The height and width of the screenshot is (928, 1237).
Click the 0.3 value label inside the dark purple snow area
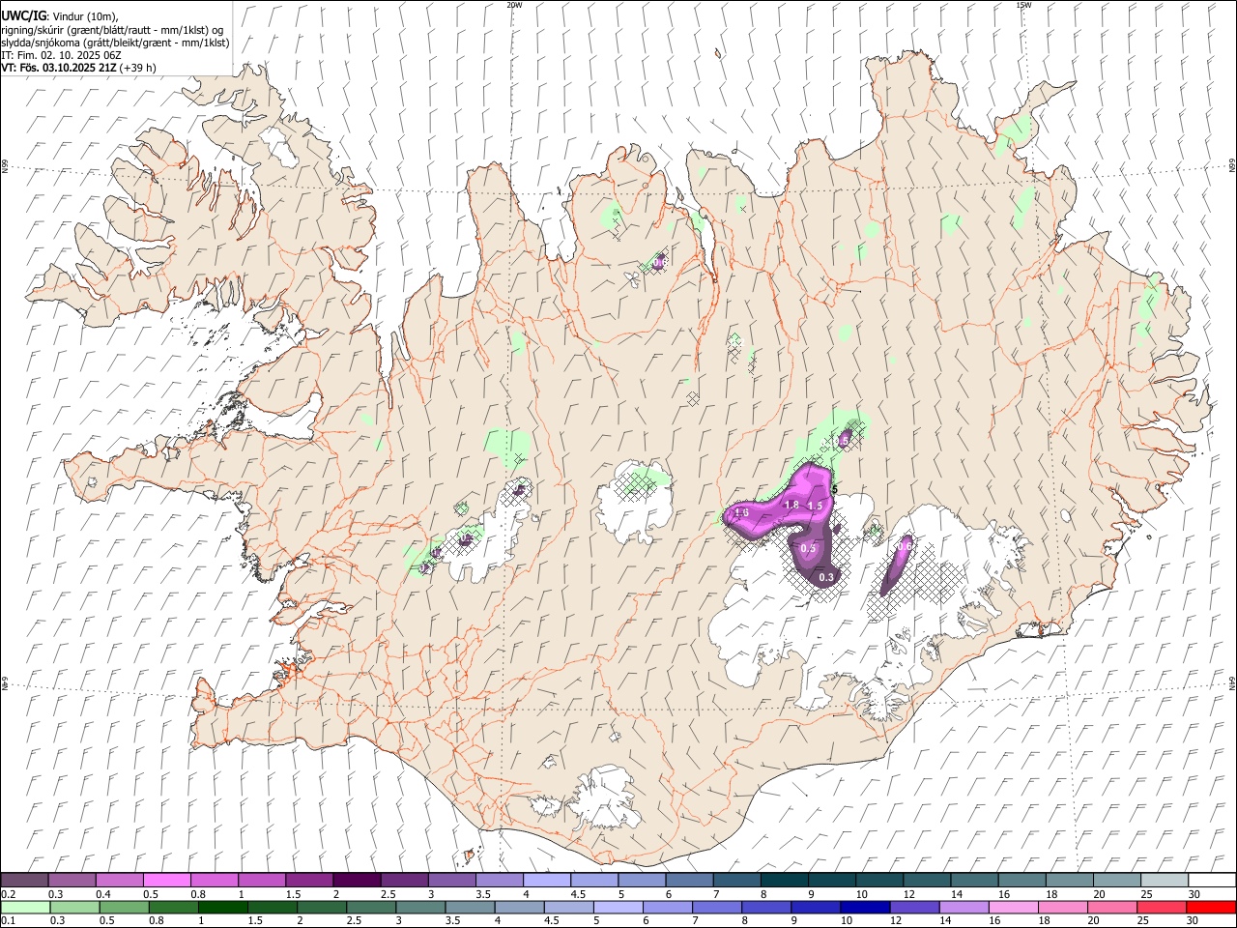click(826, 577)
